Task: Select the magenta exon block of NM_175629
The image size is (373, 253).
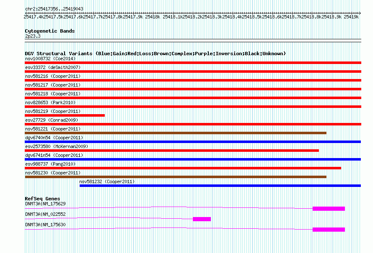Action: (x=329, y=209)
